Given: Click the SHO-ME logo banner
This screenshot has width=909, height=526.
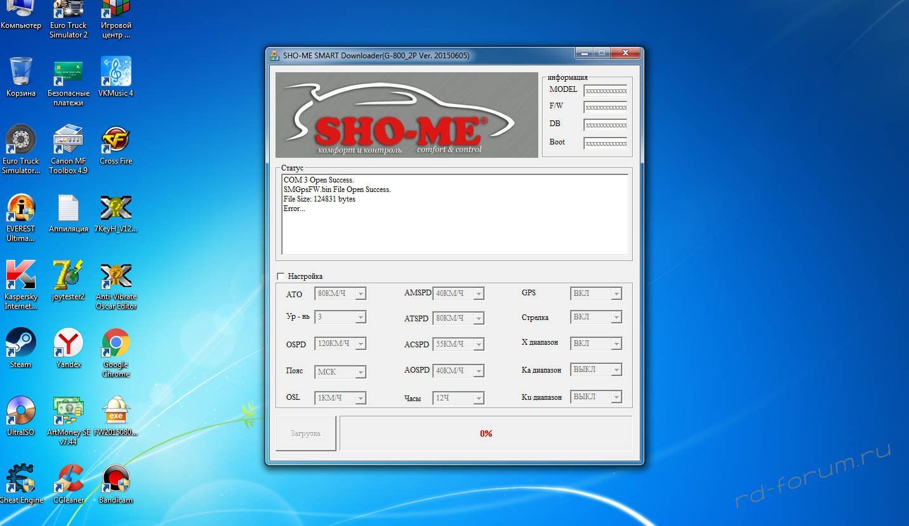Looking at the screenshot, I should [x=406, y=115].
